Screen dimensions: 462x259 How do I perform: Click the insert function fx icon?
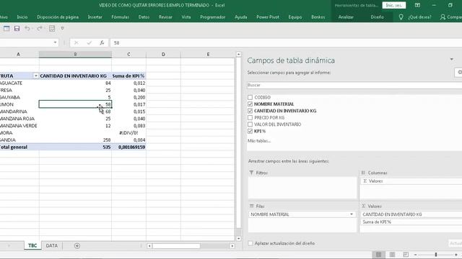point(102,43)
